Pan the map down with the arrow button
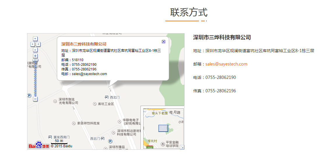The image size is (333, 161). [x=36, y=49]
